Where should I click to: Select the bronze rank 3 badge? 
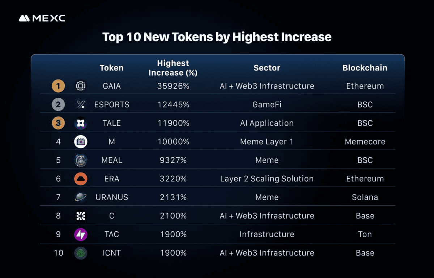(58, 123)
